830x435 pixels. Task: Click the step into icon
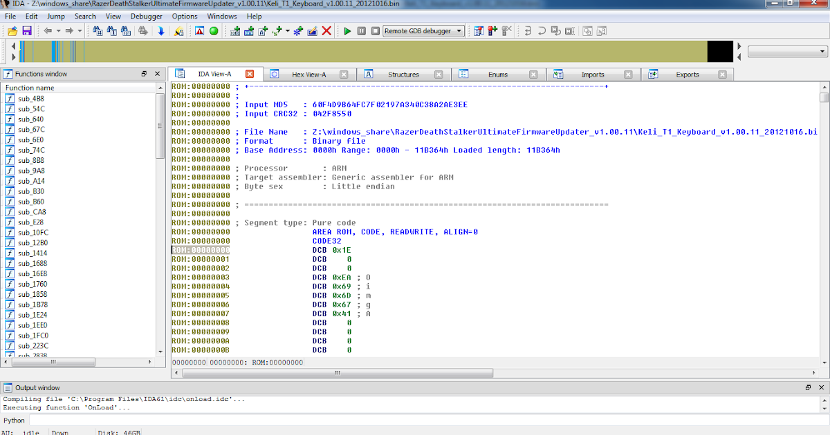528,31
